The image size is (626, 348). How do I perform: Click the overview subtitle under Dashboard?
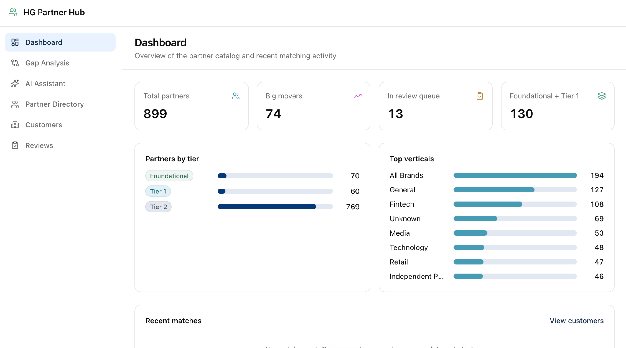[x=235, y=56]
